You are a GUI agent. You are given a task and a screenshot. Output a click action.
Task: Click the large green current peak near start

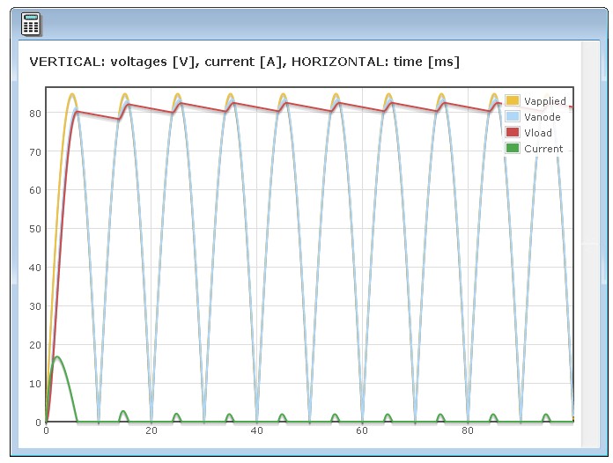coord(57,357)
